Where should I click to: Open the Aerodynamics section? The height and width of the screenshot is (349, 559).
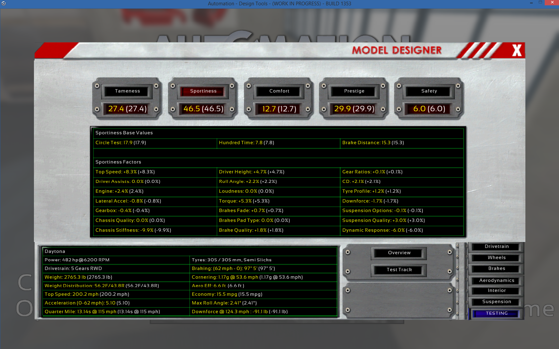[496, 281]
